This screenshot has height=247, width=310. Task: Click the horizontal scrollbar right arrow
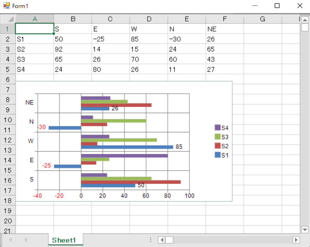(x=296, y=240)
